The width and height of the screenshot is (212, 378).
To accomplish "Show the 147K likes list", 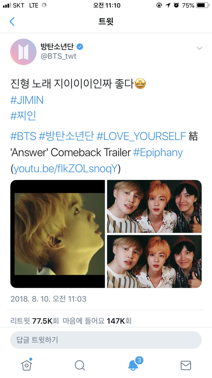I will [97, 321].
